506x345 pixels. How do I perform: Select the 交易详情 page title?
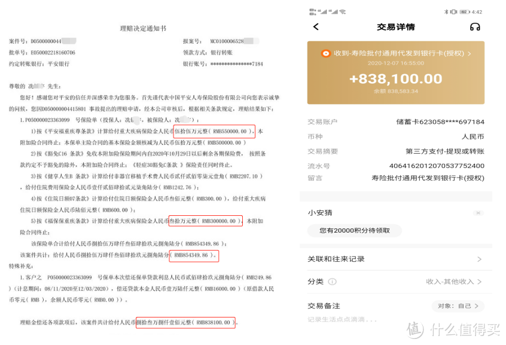(x=395, y=27)
